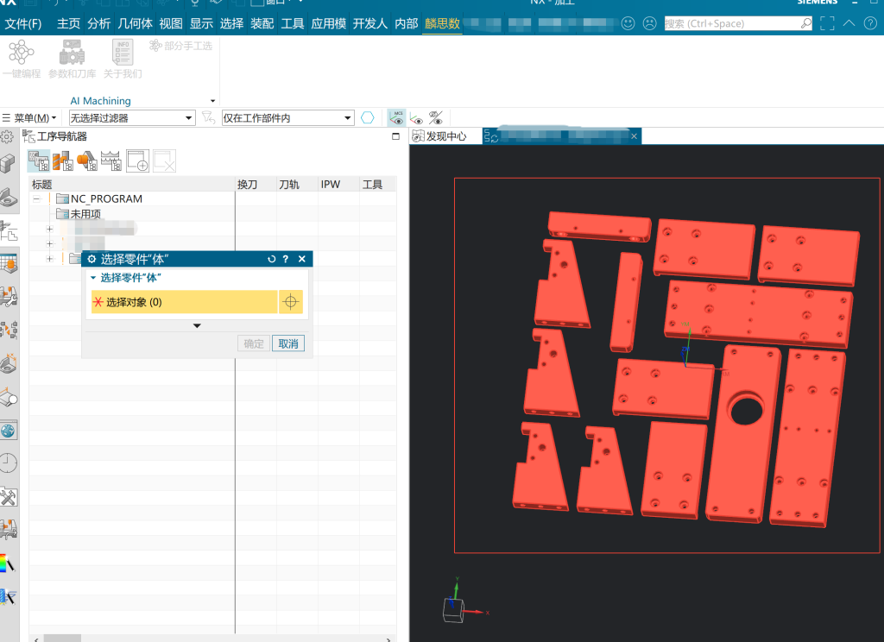Open the Geometry View in navigator
Viewport: 884px width, 642px height.
(x=87, y=160)
